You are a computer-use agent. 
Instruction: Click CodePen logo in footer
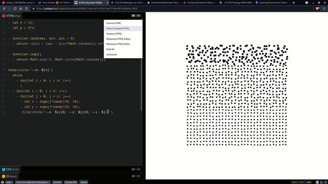2,182
